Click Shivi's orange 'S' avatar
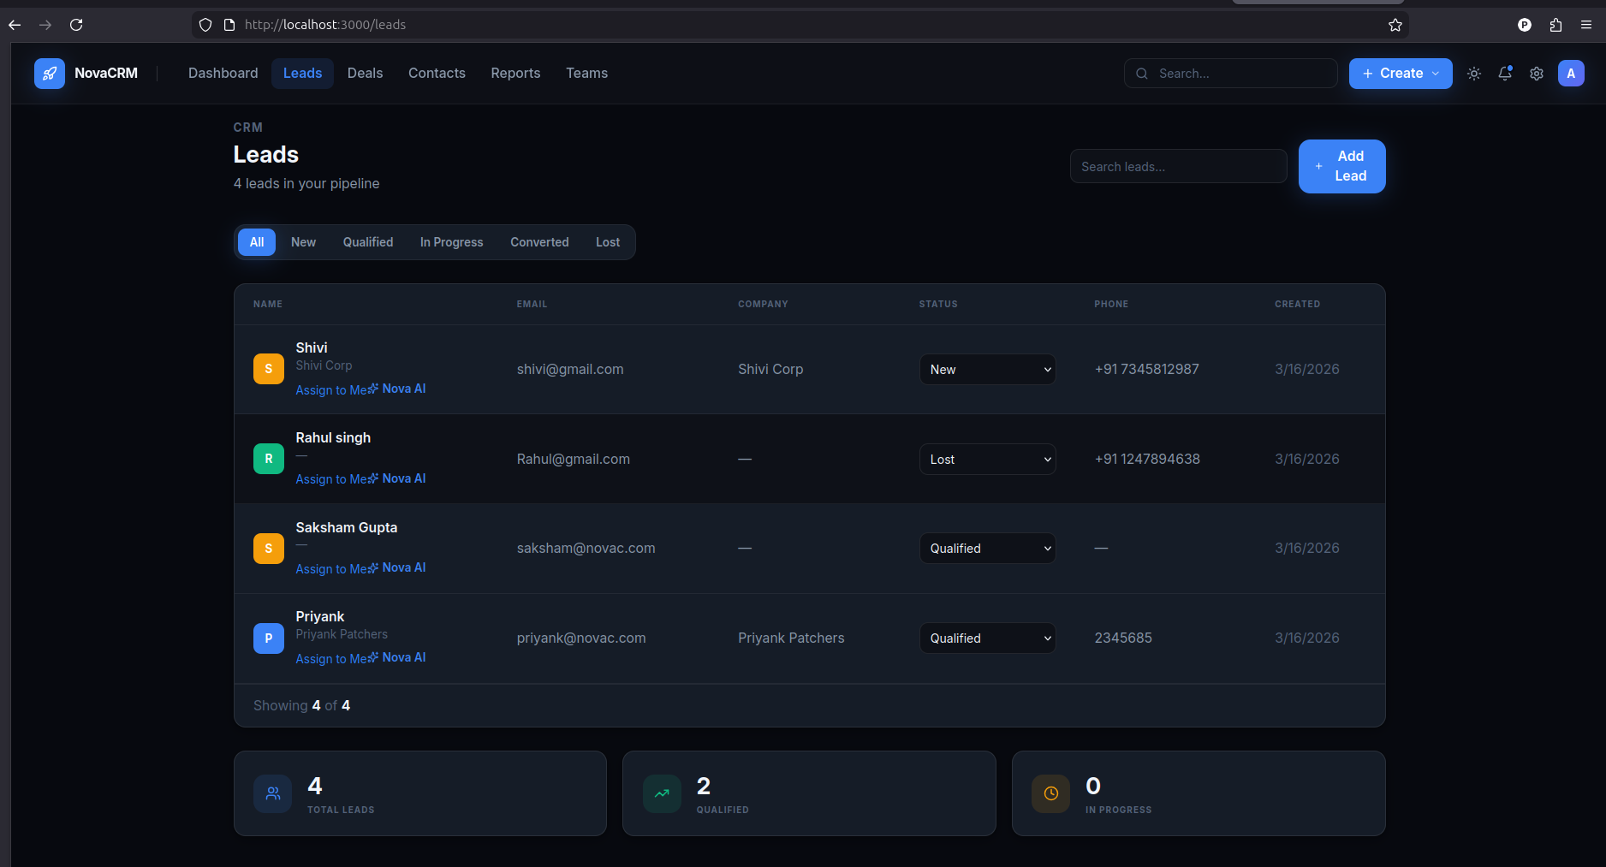The height and width of the screenshot is (867, 1606). click(x=269, y=369)
